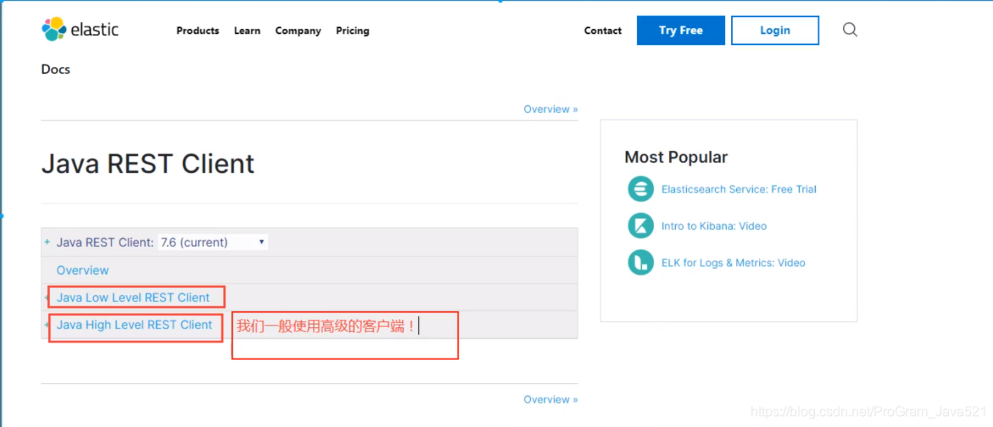Go to the Pricing page

tap(352, 30)
